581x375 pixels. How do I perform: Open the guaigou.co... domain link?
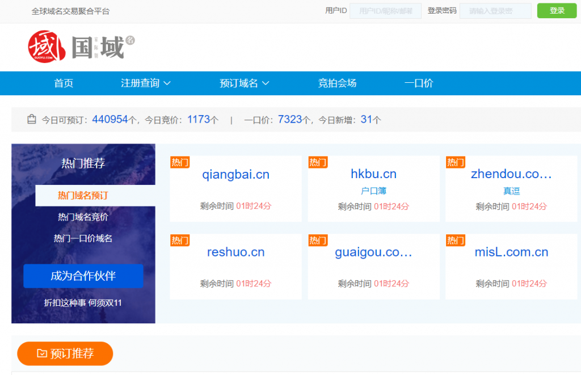(x=373, y=252)
